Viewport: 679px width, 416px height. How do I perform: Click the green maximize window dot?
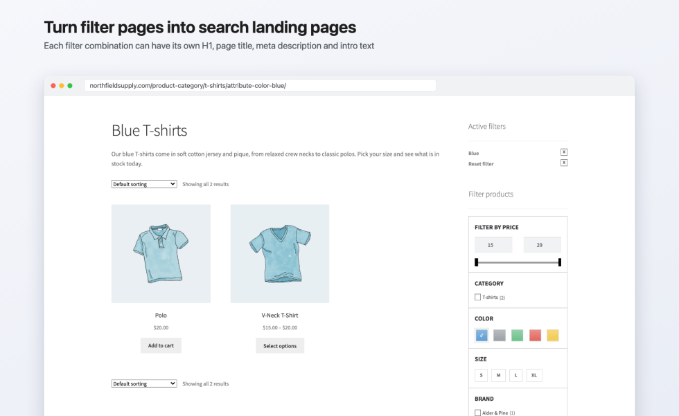click(x=70, y=86)
